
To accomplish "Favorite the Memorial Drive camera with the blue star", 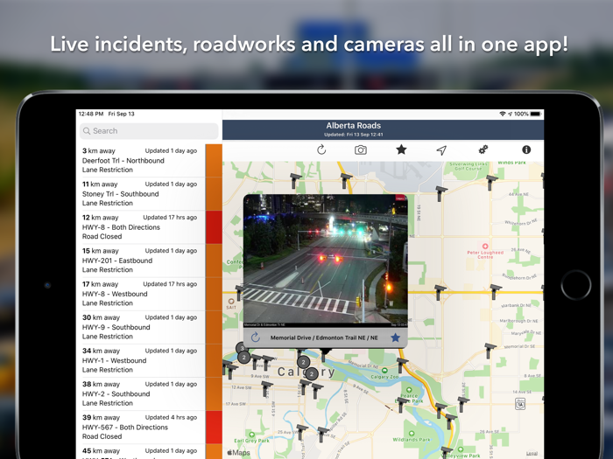I will tap(395, 337).
